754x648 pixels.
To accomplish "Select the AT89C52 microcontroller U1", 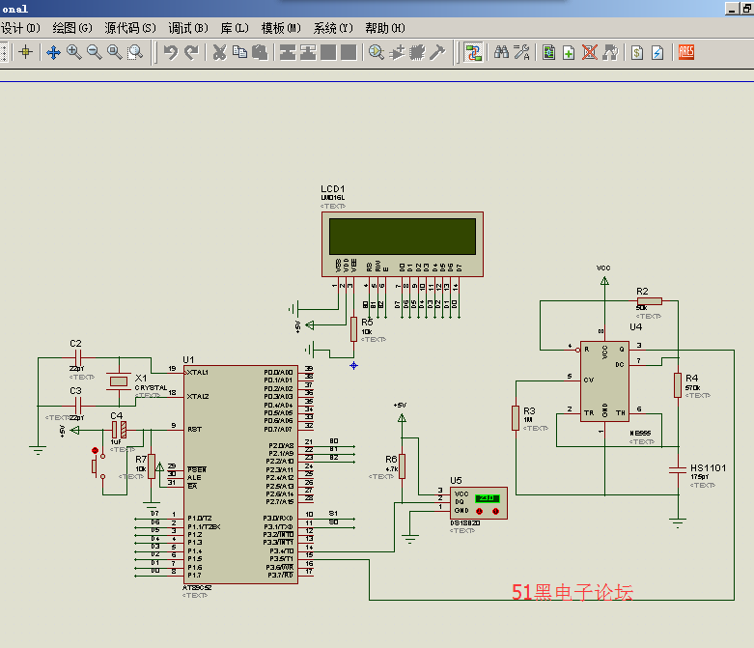I will point(241,474).
